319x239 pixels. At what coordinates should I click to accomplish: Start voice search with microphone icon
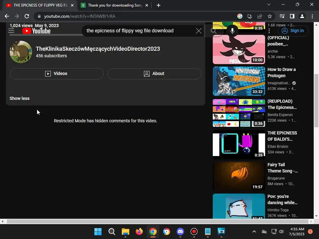tap(232, 31)
